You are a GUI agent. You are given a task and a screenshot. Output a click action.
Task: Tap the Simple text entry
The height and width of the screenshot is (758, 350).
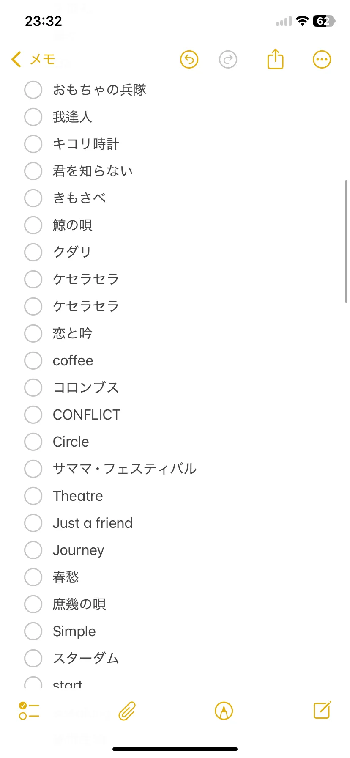pos(74,632)
